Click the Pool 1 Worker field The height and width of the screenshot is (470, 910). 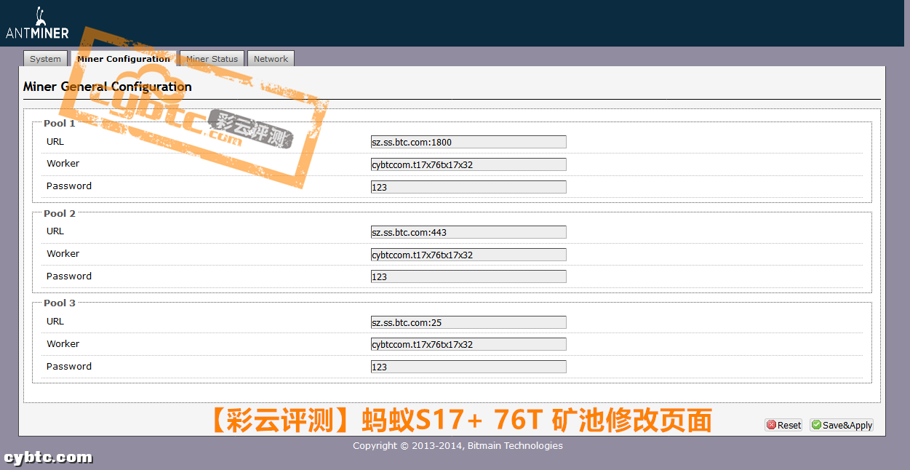pyautogui.click(x=468, y=164)
